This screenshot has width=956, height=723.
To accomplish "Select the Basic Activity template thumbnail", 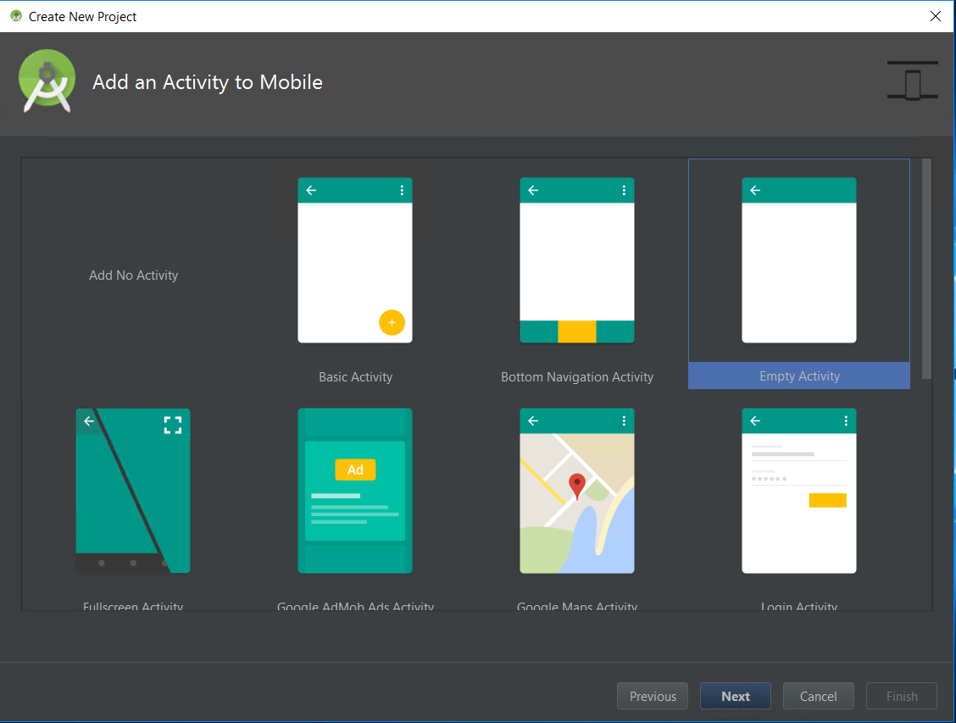I will [355, 260].
